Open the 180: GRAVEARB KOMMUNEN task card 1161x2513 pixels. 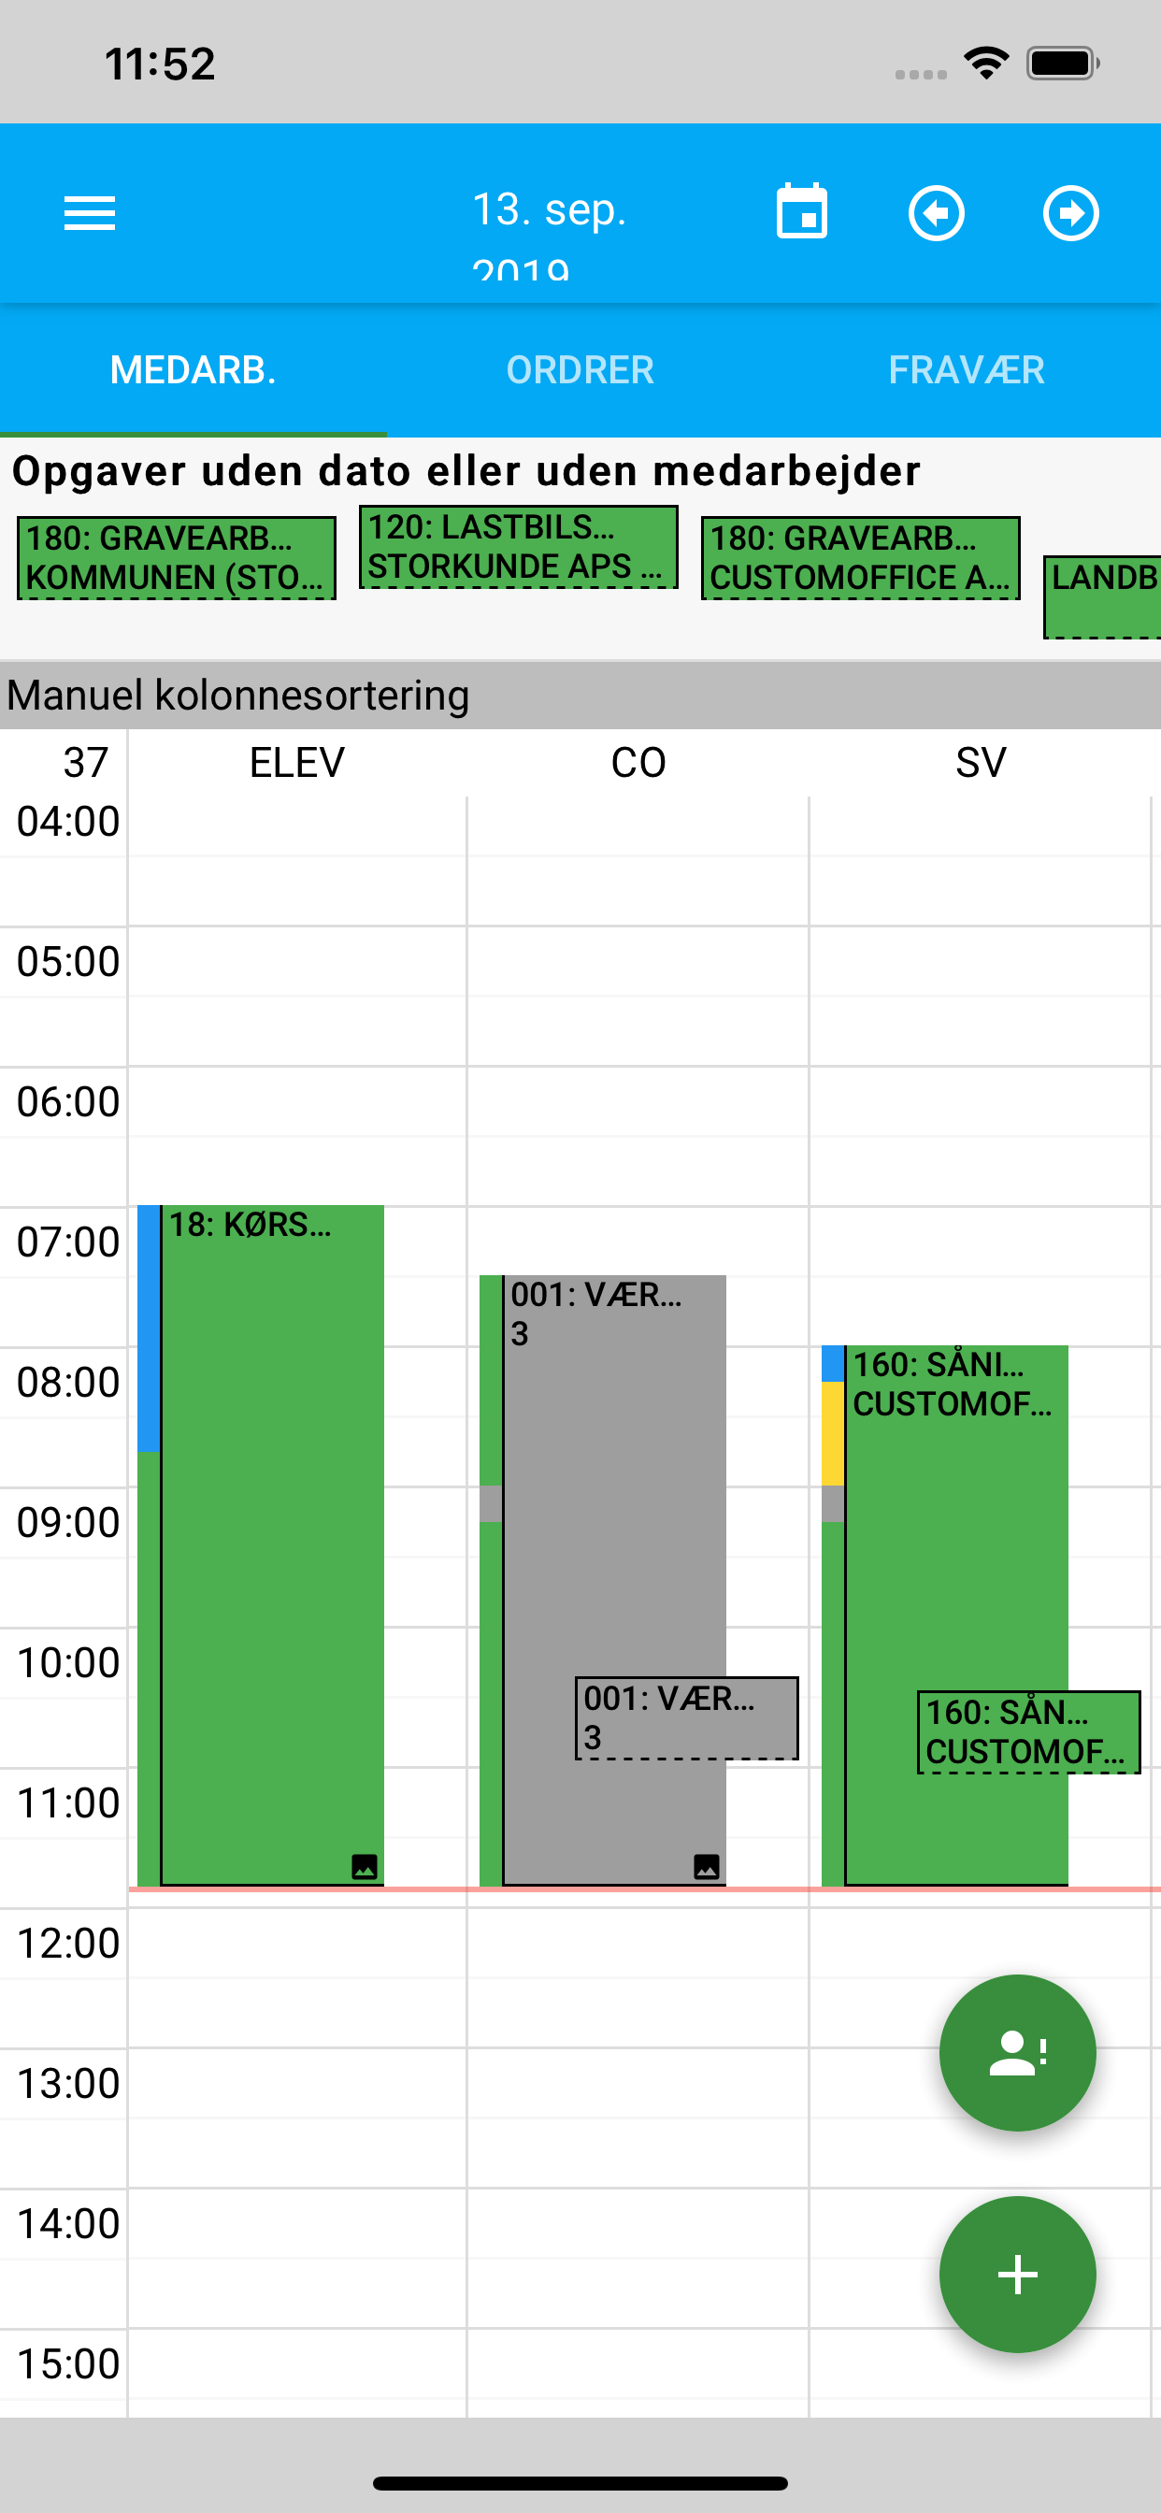point(174,558)
